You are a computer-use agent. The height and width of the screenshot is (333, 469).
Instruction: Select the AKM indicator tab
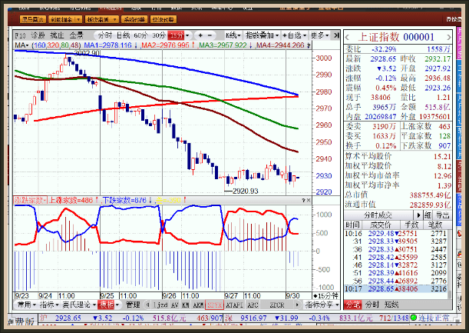point(198,305)
